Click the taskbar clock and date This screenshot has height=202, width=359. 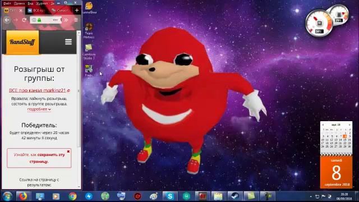click(x=344, y=196)
